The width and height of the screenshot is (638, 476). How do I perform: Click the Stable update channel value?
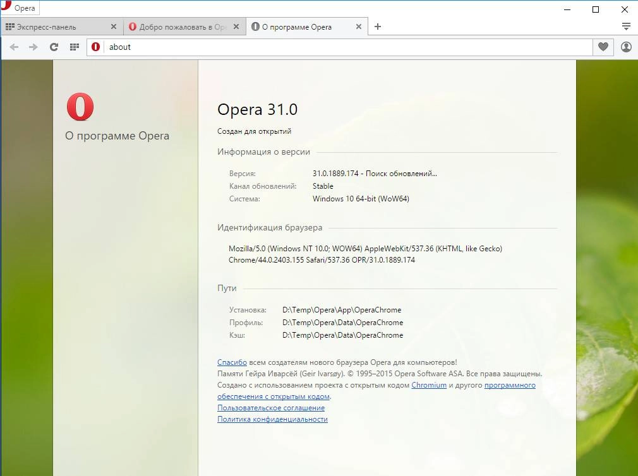pos(323,186)
